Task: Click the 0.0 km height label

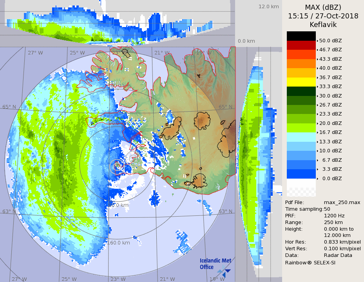Action: [x=246, y=41]
